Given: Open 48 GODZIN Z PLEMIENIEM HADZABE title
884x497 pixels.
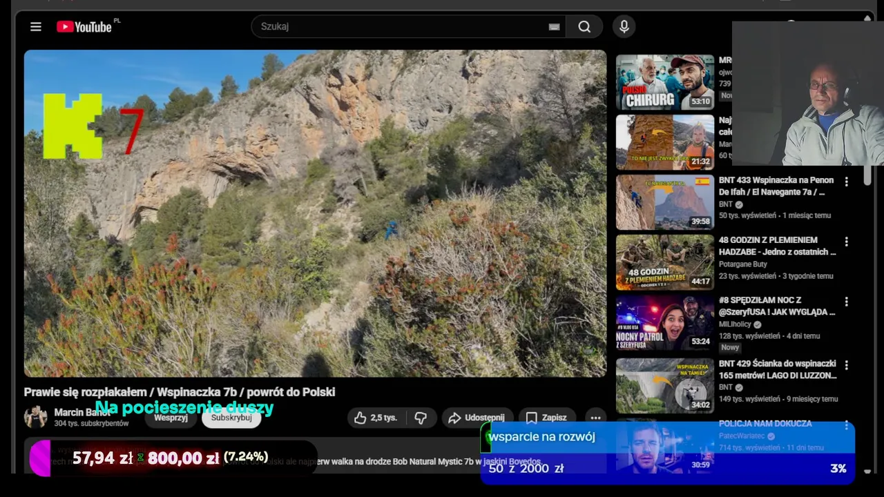Looking at the screenshot, I should point(777,246).
